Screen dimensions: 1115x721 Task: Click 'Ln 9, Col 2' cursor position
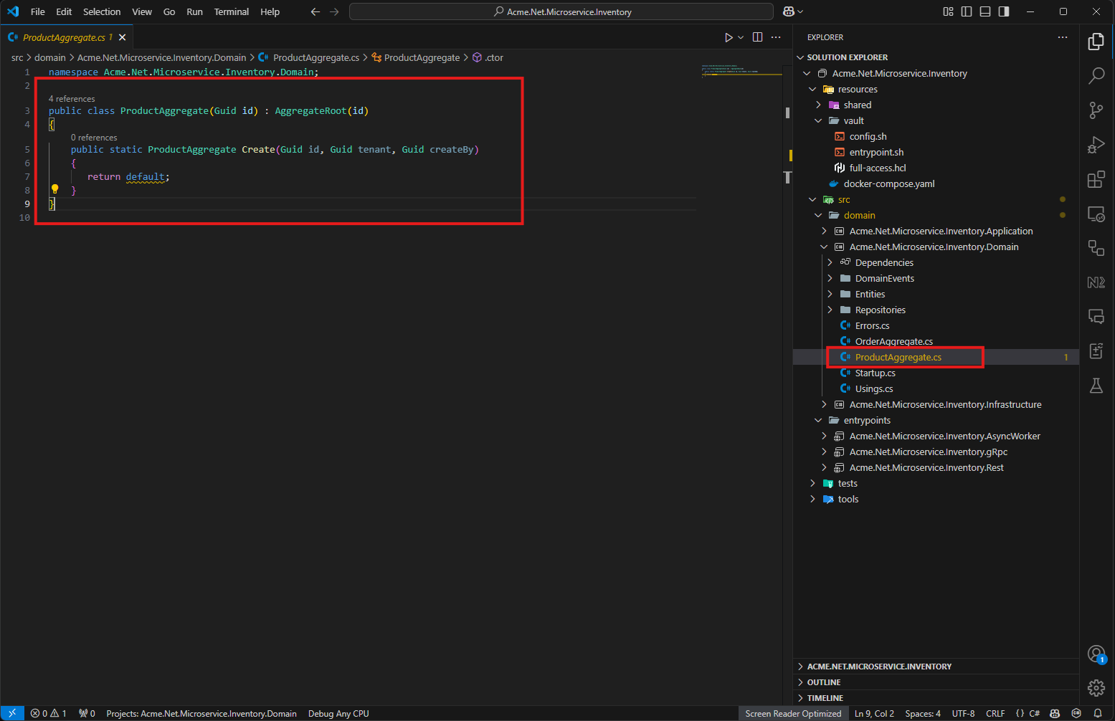pyautogui.click(x=874, y=713)
